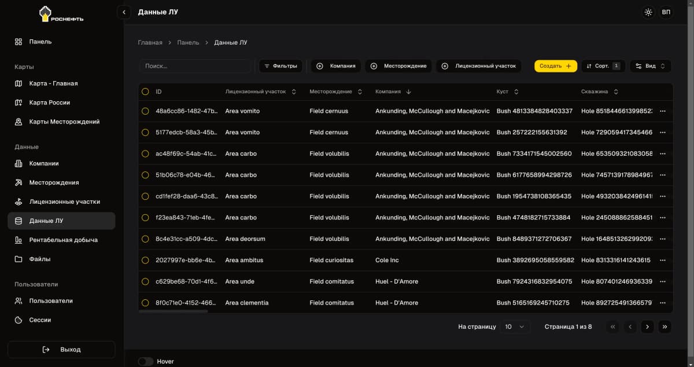Go to the next page arrow
Image resolution: width=694 pixels, height=367 pixels.
coord(647,327)
